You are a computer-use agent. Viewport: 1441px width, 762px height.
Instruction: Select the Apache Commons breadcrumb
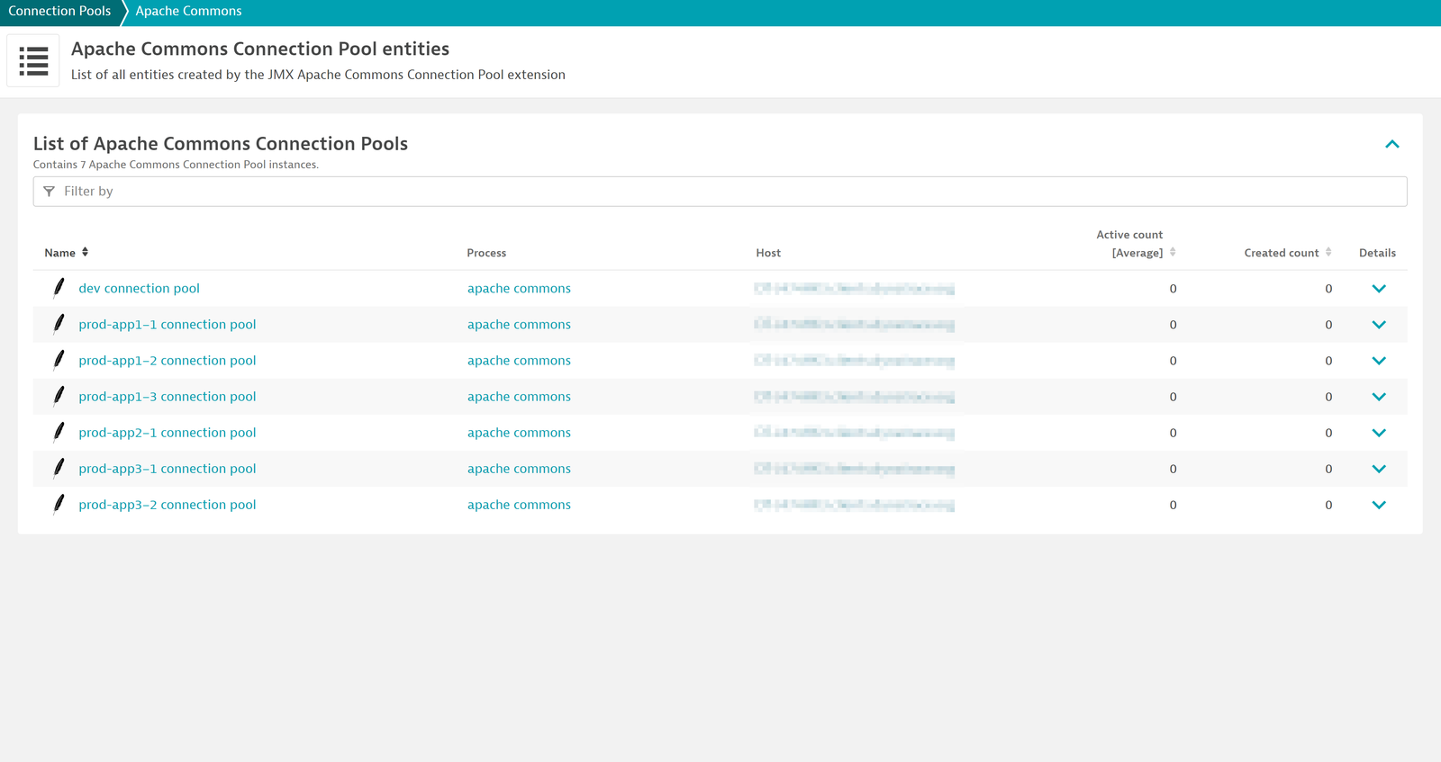coord(188,11)
